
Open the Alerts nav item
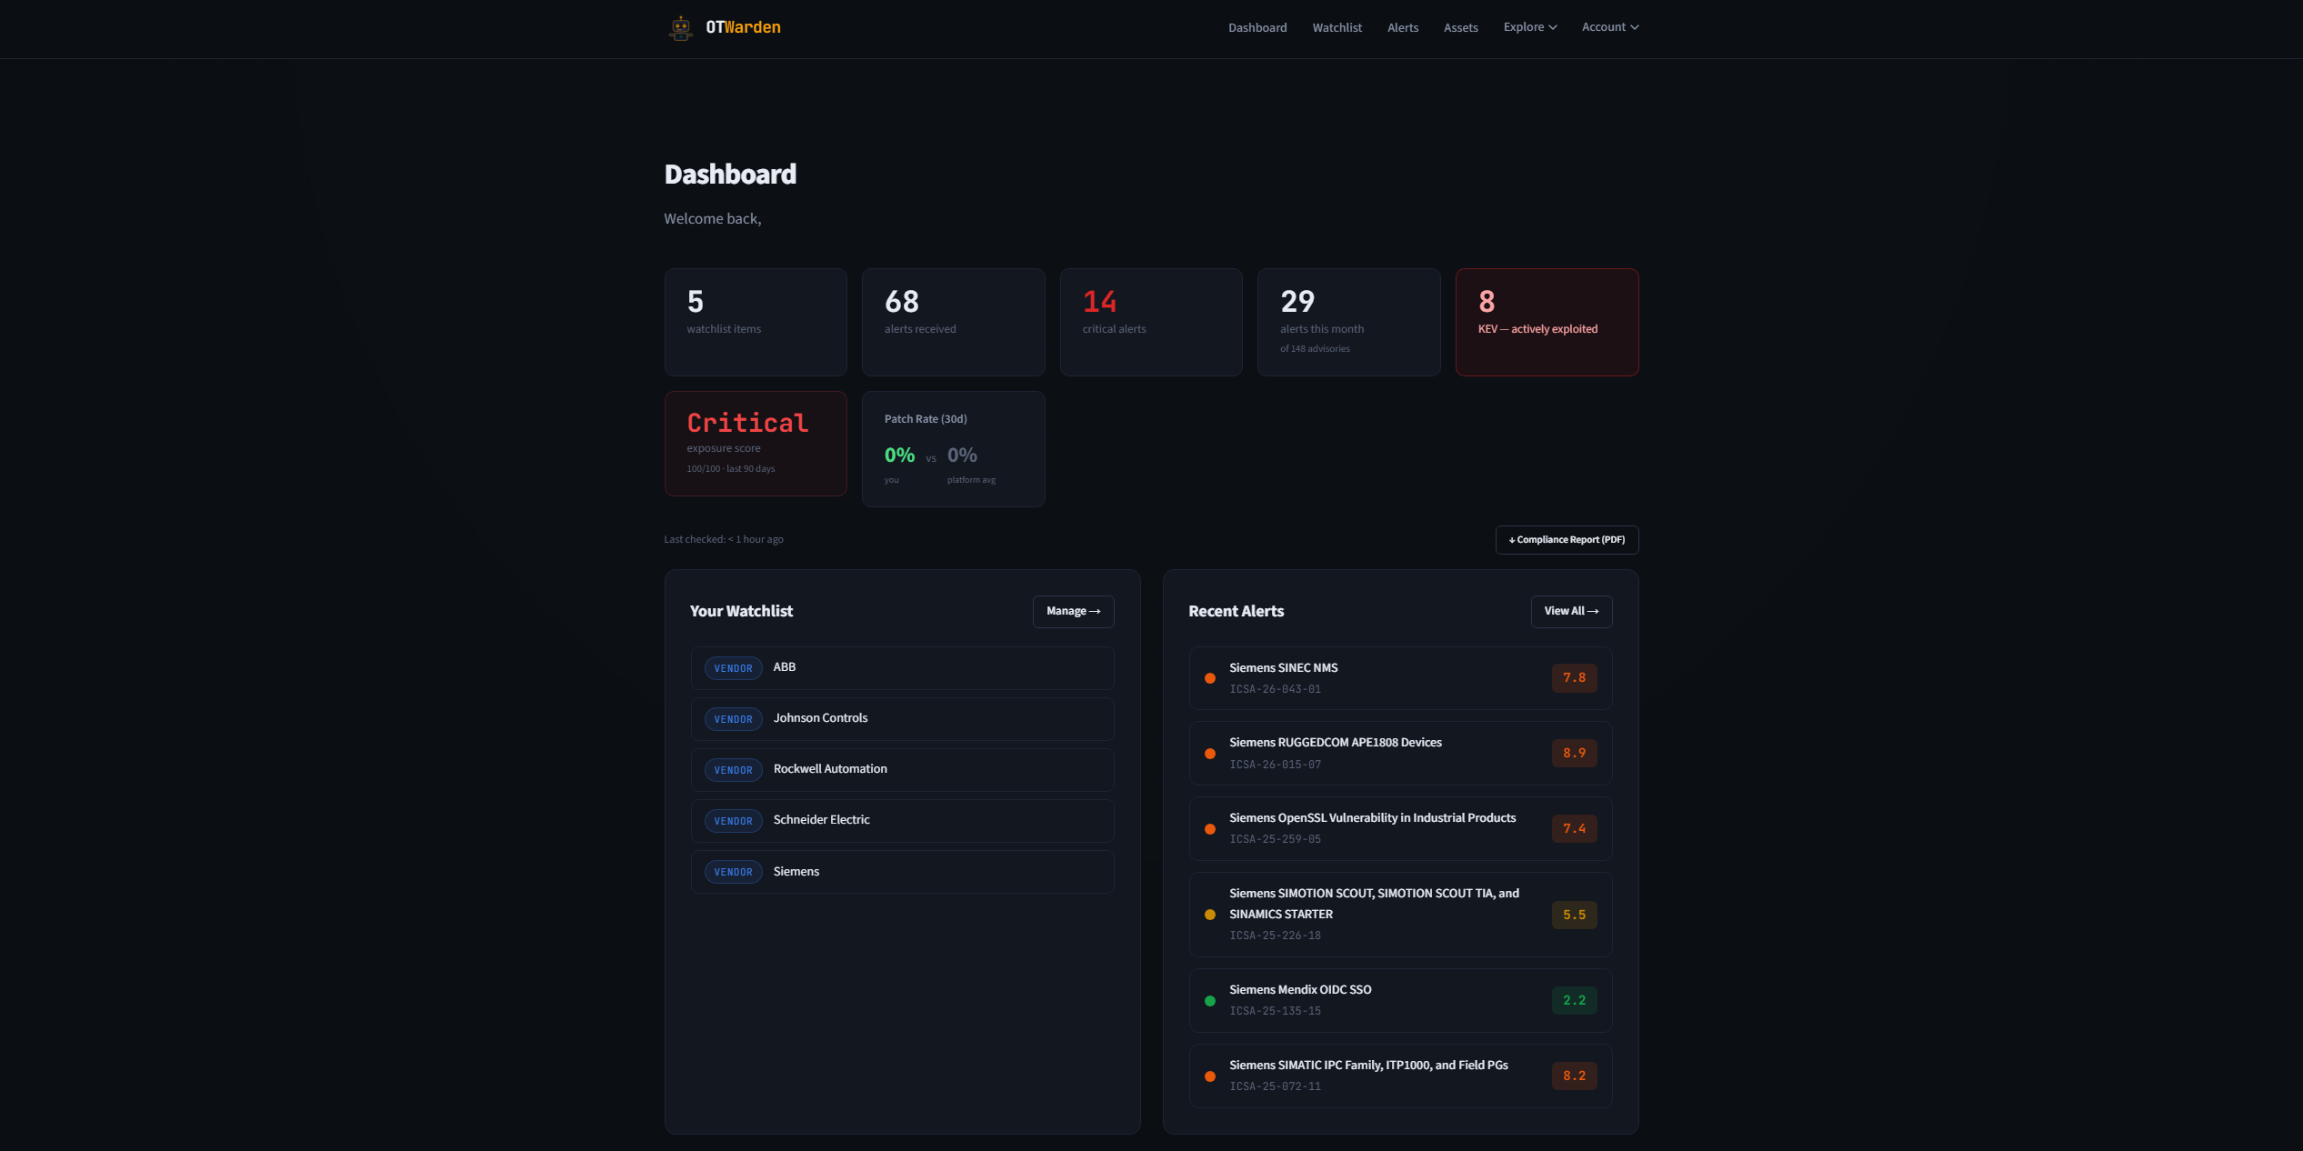point(1403,27)
